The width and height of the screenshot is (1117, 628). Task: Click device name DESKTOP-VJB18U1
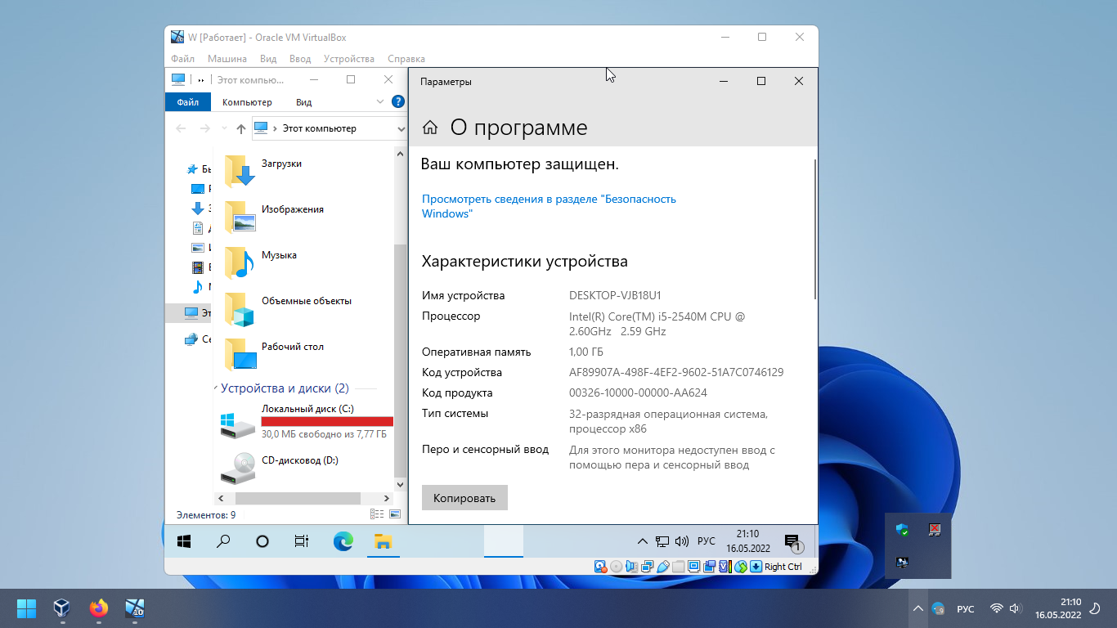click(x=615, y=295)
